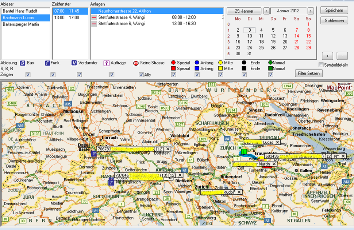Click the red minus icon beside Stettfurterstrasse 4
Image resolution: width=354 pixels, height=230 pixels.
pos(94,17)
